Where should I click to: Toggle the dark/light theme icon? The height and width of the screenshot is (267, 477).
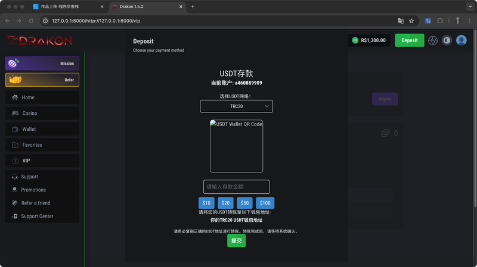click(x=447, y=40)
